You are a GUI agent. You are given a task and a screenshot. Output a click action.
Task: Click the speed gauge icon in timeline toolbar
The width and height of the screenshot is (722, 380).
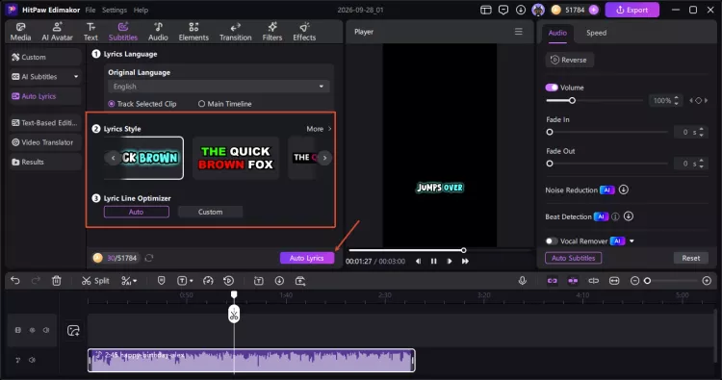point(208,281)
